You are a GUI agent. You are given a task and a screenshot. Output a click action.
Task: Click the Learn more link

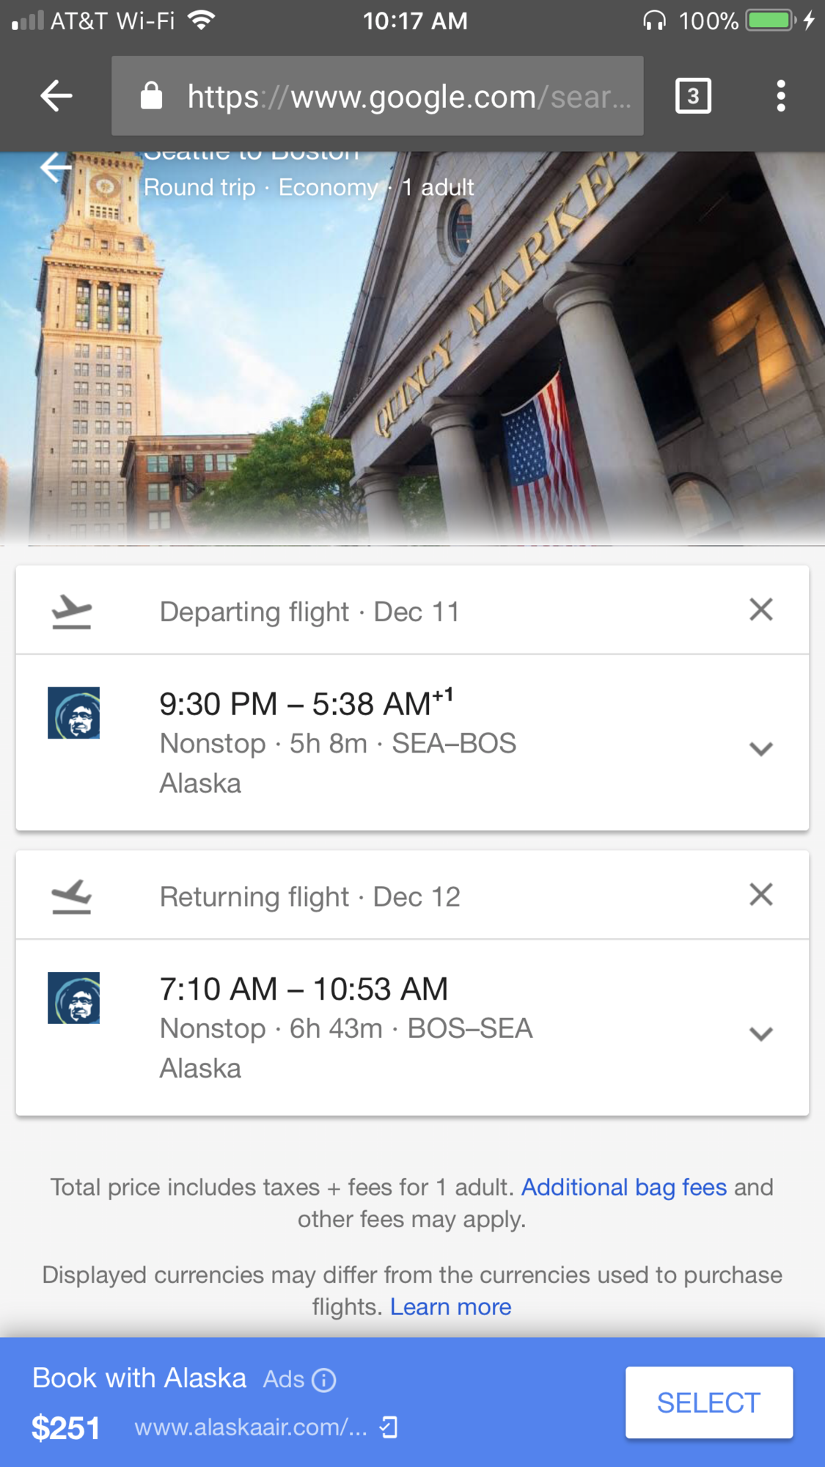click(x=451, y=1307)
